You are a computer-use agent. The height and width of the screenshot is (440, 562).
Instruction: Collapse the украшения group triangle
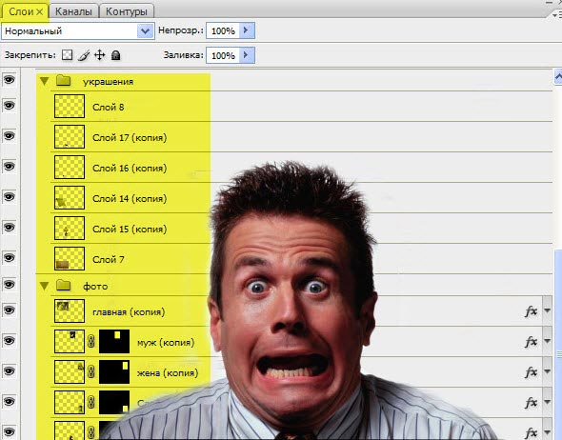click(x=45, y=81)
